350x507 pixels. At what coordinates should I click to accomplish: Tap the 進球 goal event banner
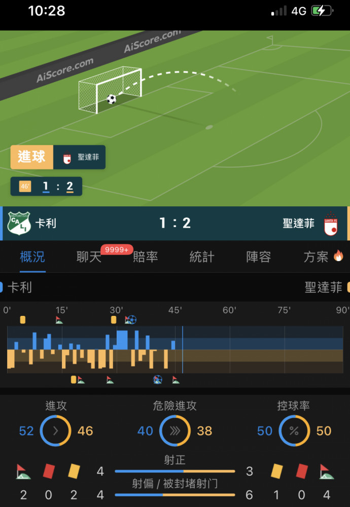pyautogui.click(x=58, y=157)
